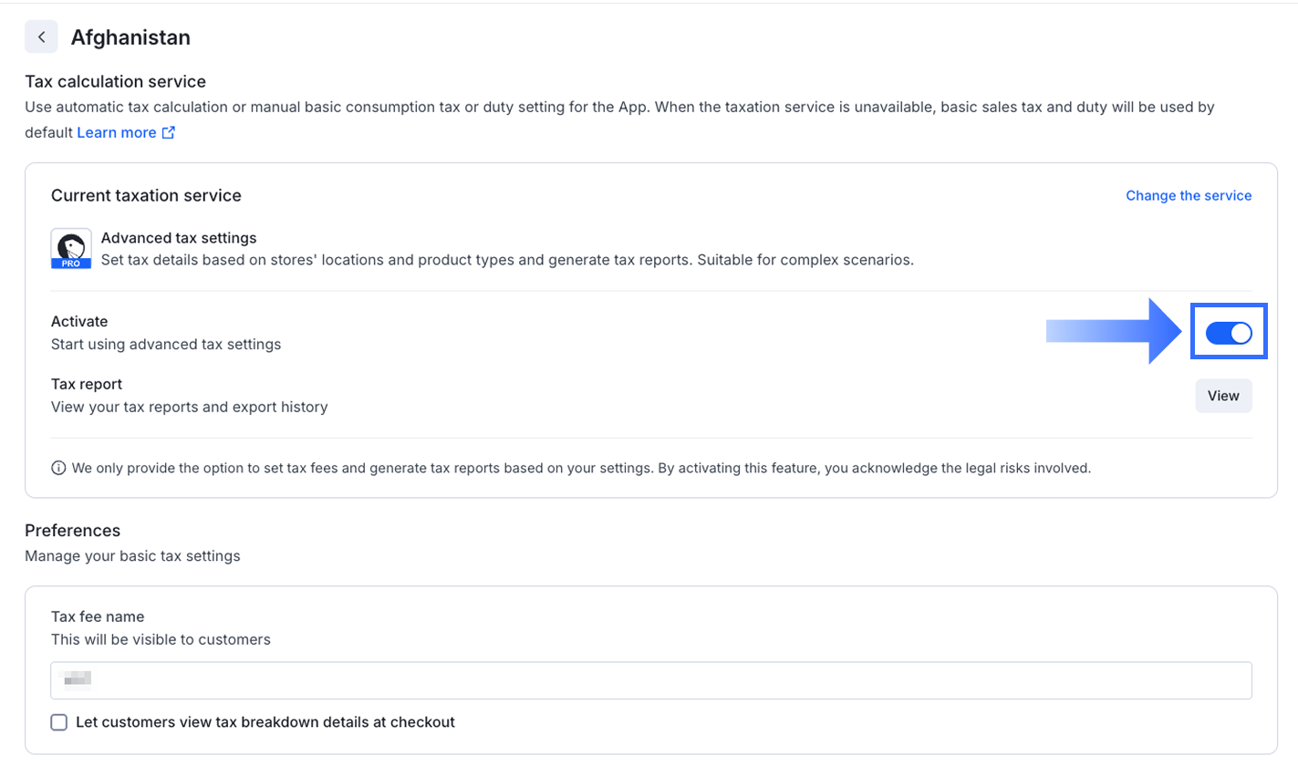Click the 'Start using advanced tax settings' description
Viewport: 1298px width, 766px height.
(166, 345)
